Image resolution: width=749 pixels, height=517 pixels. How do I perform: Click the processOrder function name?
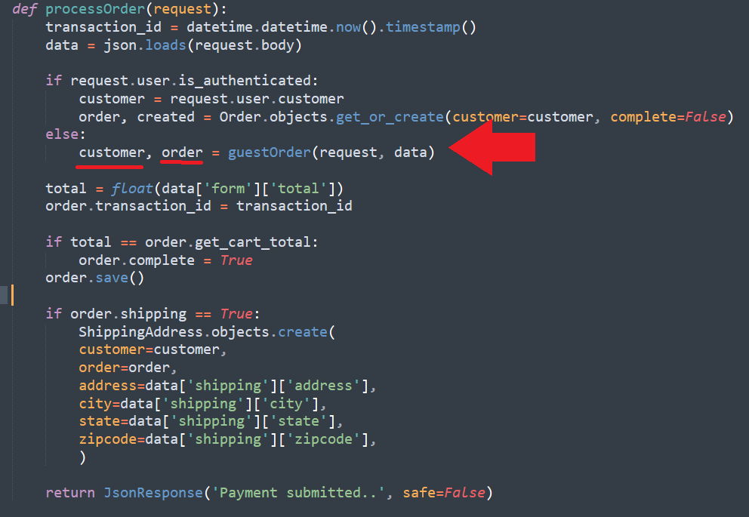pos(95,9)
